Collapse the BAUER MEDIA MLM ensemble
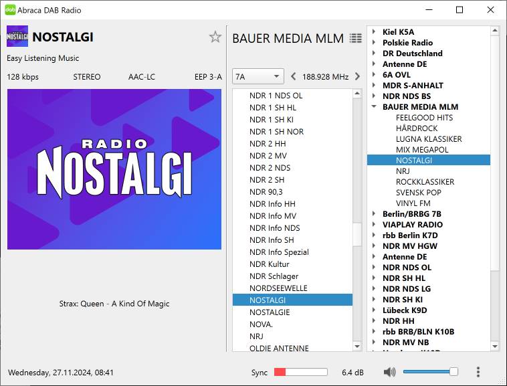This screenshot has height=386, width=507. (374, 107)
